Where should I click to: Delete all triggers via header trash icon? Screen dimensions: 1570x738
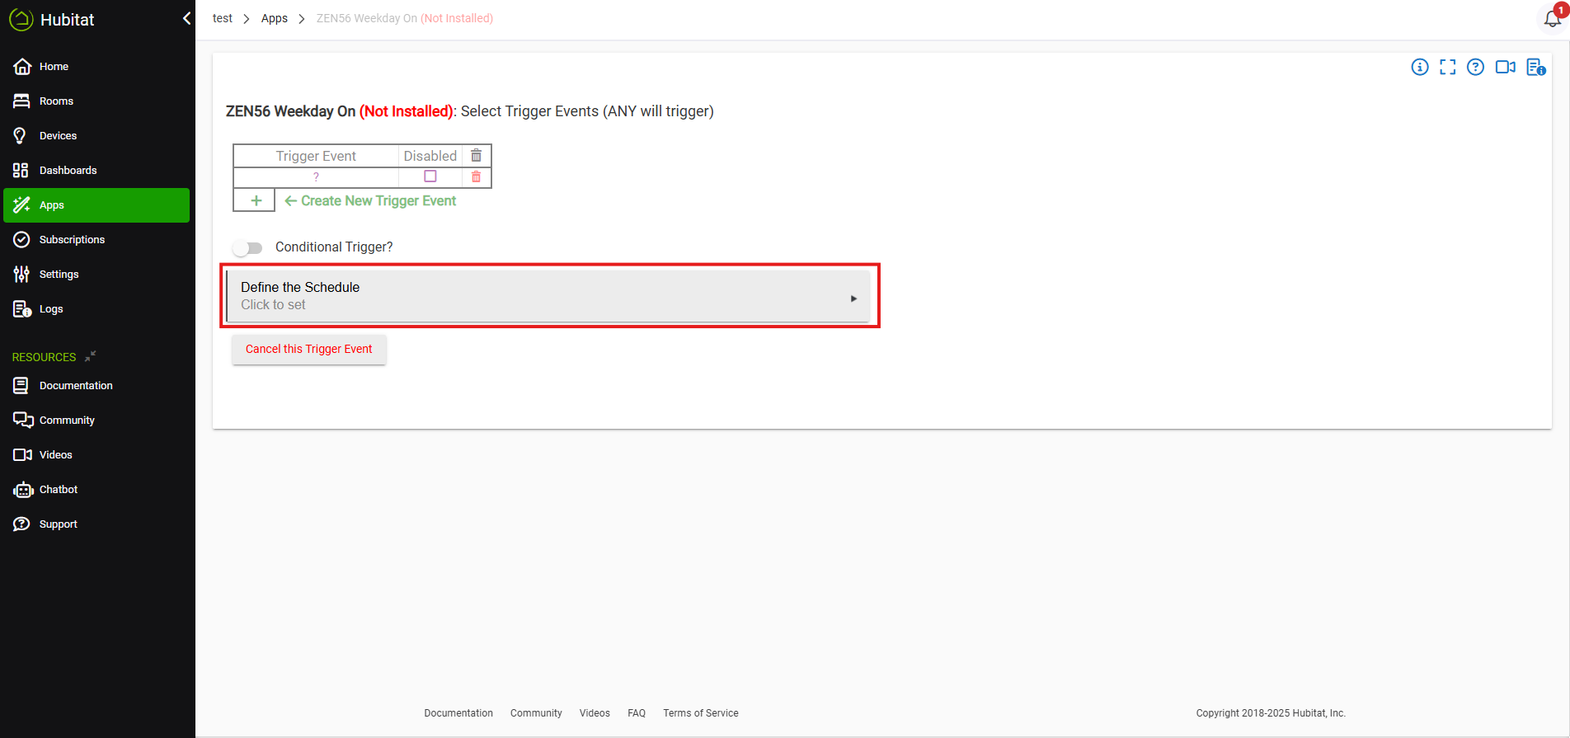477,156
